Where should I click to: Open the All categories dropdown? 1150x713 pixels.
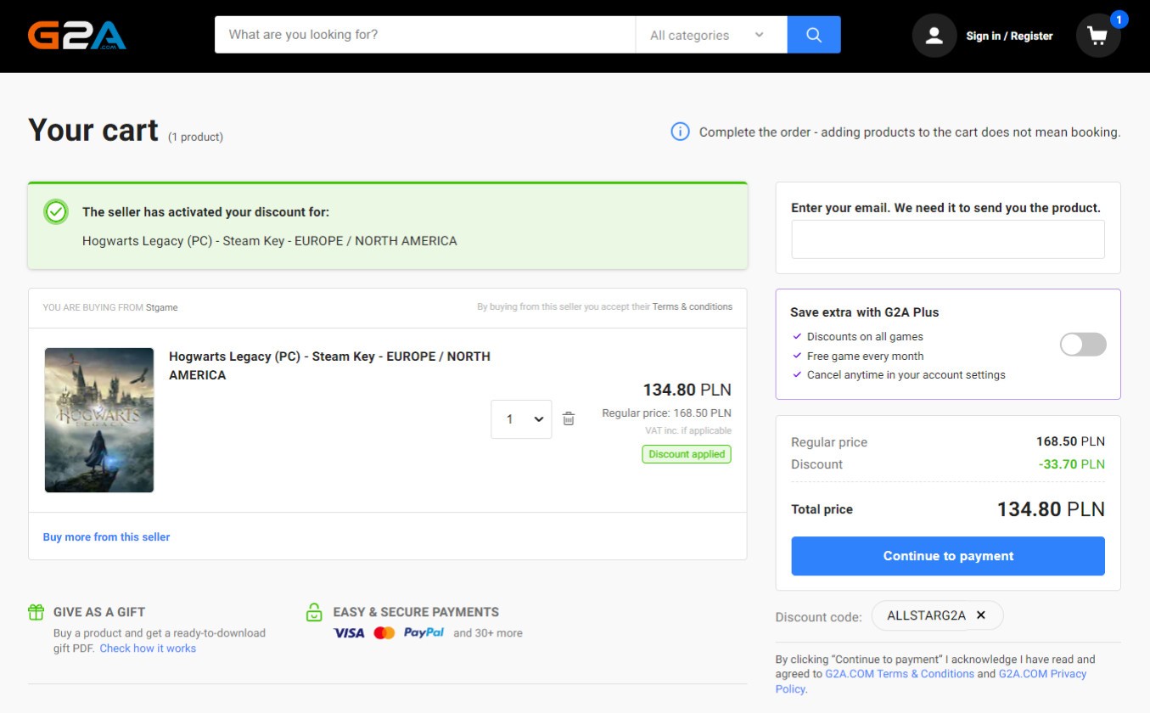(x=710, y=35)
